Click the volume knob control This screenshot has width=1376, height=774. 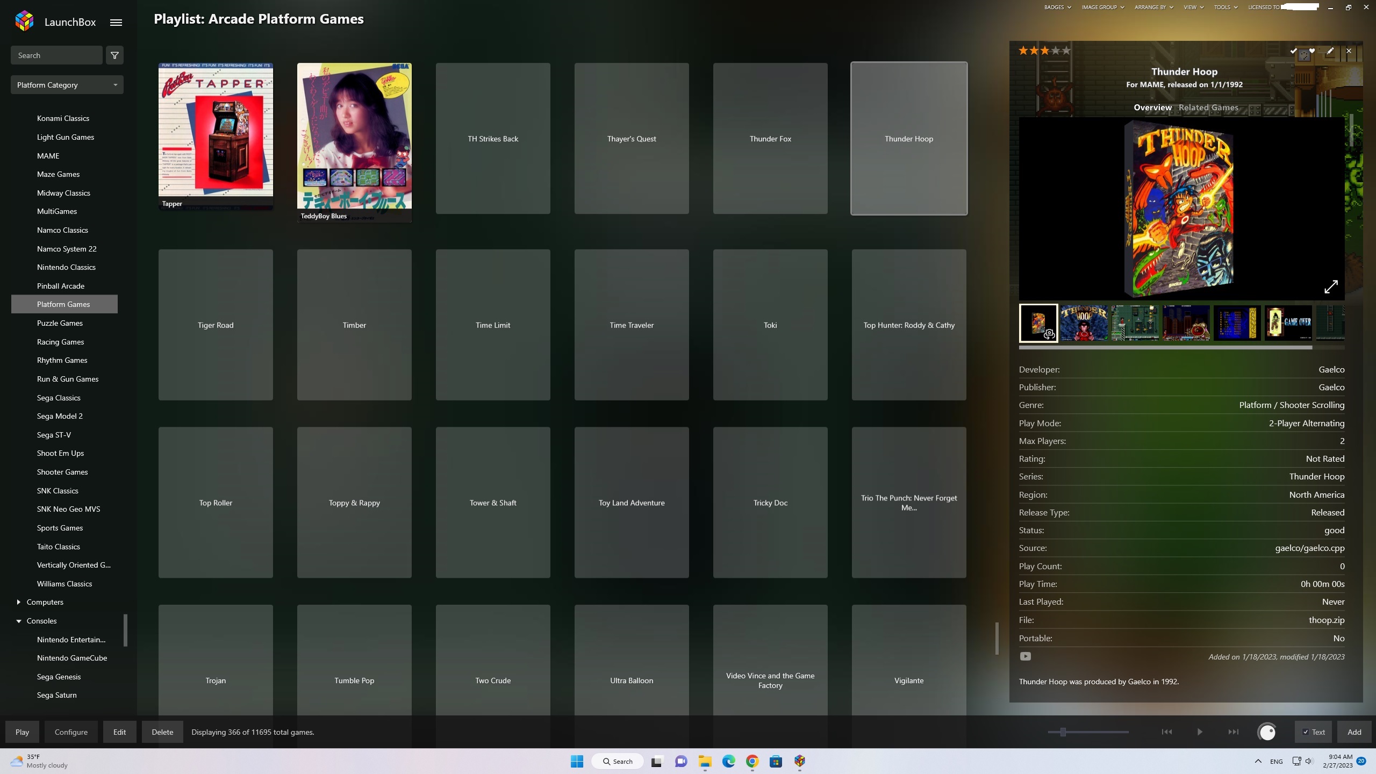(x=1267, y=732)
